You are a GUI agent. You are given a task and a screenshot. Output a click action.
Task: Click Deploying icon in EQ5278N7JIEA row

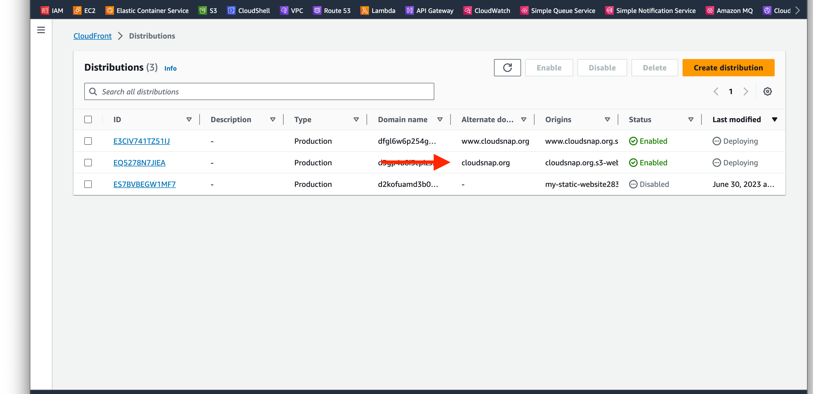[x=716, y=163]
